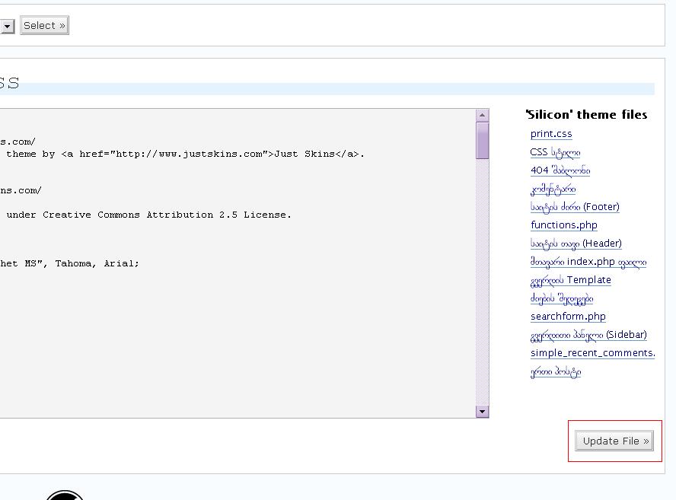Click the Update File button
The width and height of the screenshot is (676, 500).
pyautogui.click(x=614, y=441)
